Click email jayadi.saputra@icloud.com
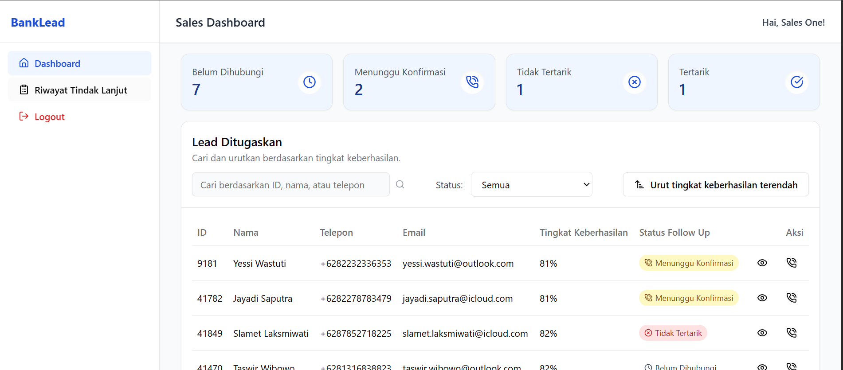Image resolution: width=843 pixels, height=370 pixels. pos(458,298)
